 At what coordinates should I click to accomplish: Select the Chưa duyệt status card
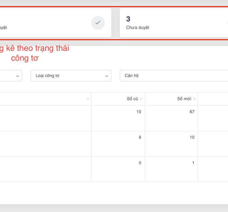pos(174,23)
